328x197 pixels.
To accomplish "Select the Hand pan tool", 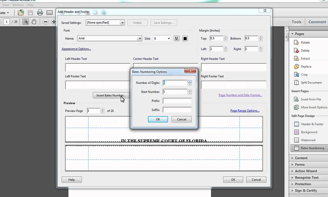I will (34, 22).
